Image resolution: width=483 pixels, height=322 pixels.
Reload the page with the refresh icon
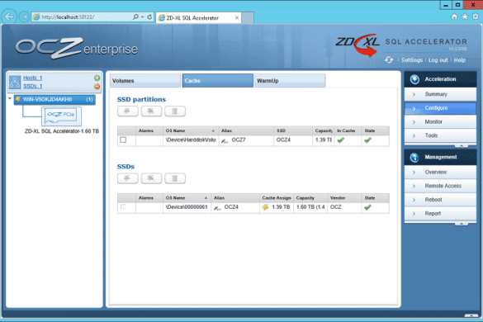tap(149, 17)
